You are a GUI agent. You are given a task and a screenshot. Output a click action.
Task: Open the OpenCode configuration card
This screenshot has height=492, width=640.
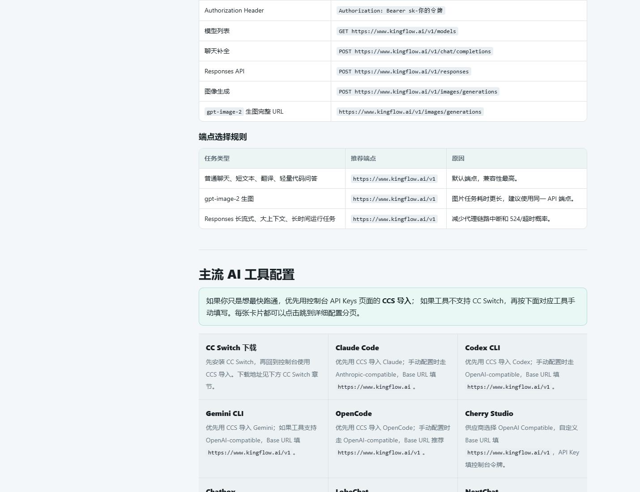393,439
